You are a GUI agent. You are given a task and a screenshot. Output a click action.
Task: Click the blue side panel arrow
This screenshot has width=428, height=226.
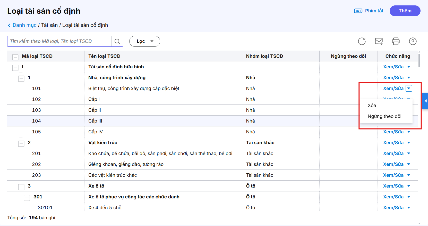coord(425,101)
